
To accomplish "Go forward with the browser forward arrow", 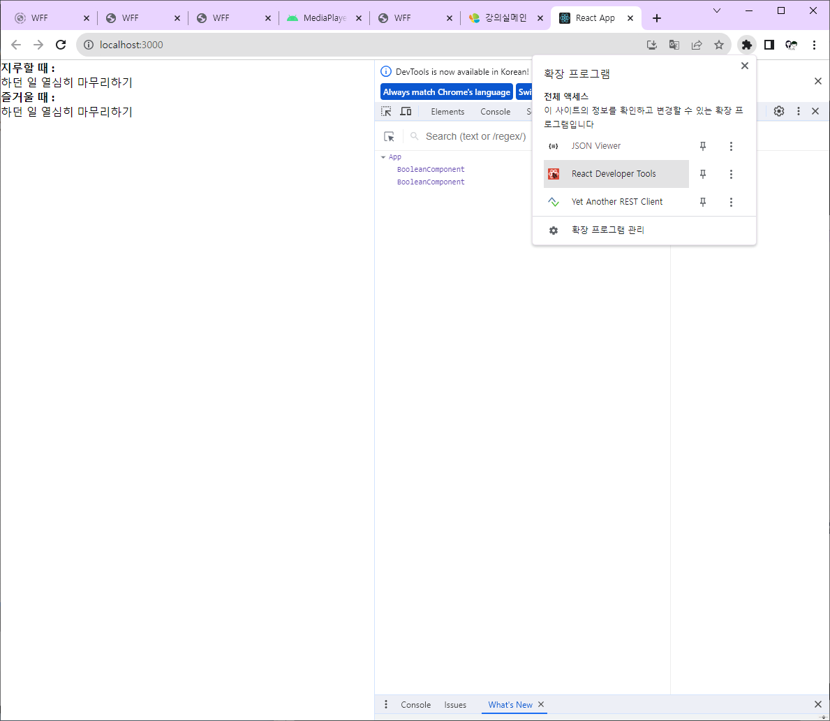I will point(38,45).
